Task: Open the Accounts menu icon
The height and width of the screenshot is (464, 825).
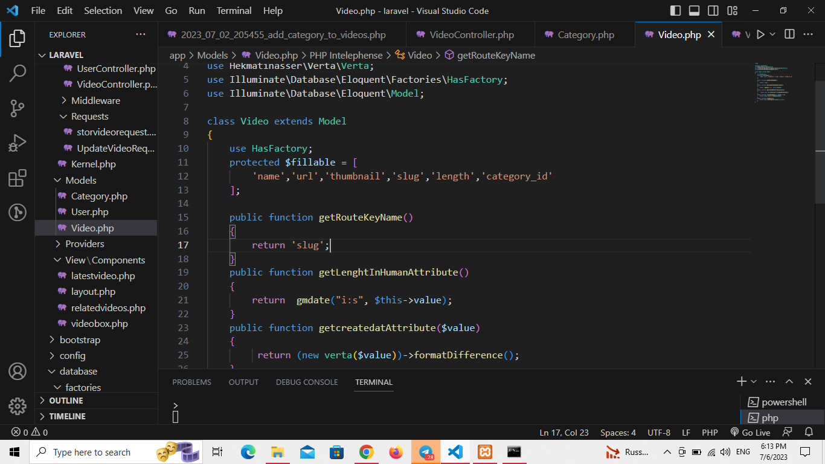Action: [17, 371]
